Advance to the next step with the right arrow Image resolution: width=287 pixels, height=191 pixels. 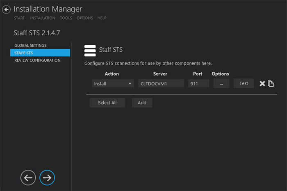(x=47, y=177)
